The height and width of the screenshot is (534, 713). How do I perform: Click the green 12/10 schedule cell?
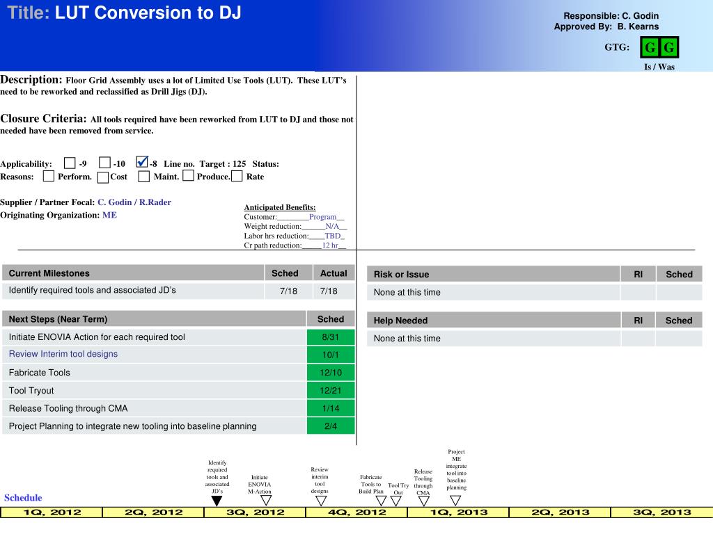331,373
